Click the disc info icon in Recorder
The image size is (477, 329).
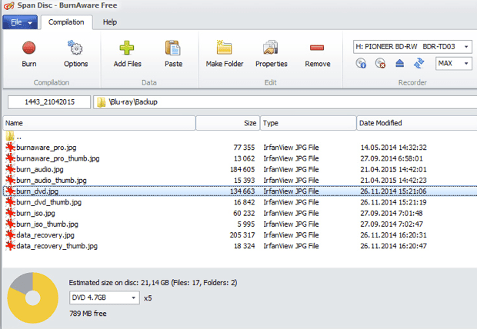click(x=361, y=63)
